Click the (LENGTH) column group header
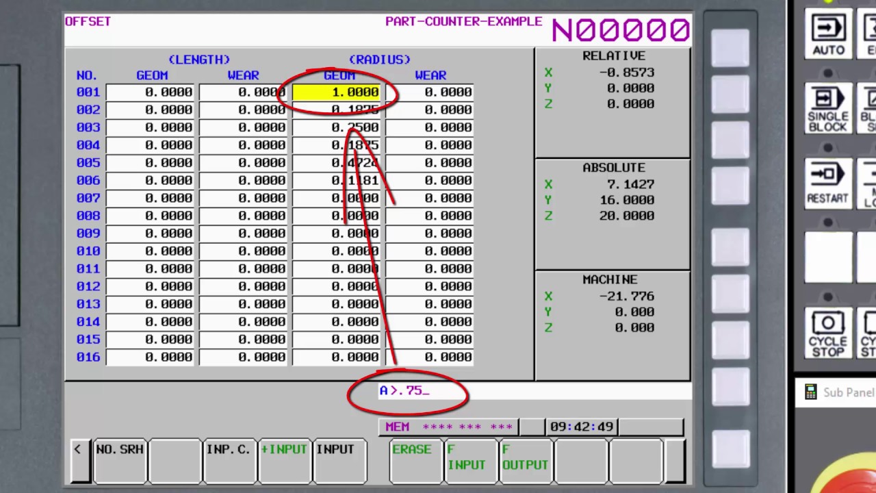The height and width of the screenshot is (493, 876). point(199,60)
